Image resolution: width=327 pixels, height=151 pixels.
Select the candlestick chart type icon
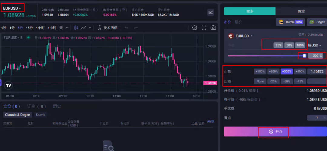click(76, 28)
